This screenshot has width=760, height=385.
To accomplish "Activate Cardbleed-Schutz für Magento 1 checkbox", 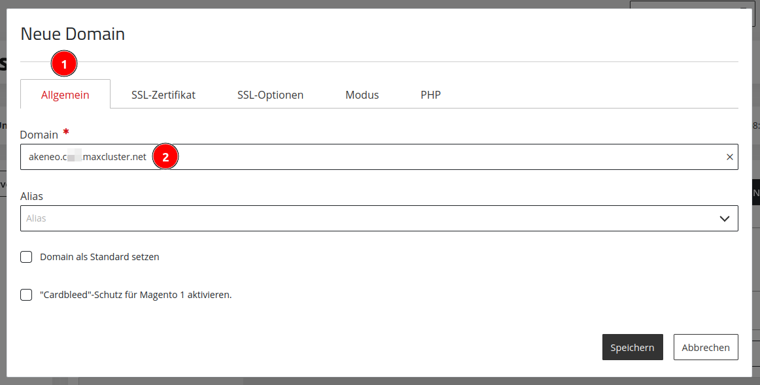I will [26, 294].
